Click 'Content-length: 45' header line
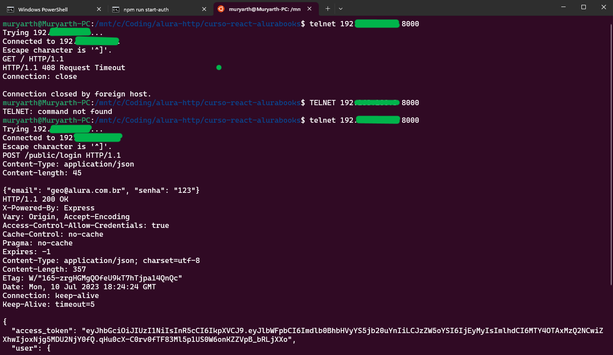 [42, 173]
